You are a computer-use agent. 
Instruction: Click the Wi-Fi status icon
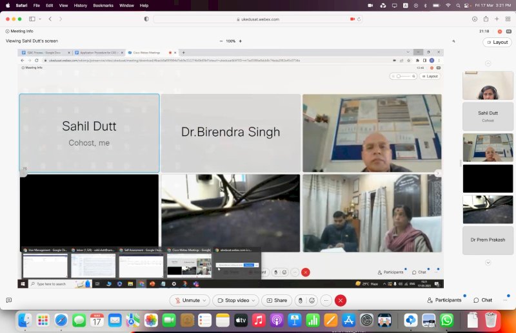pos(448,5)
